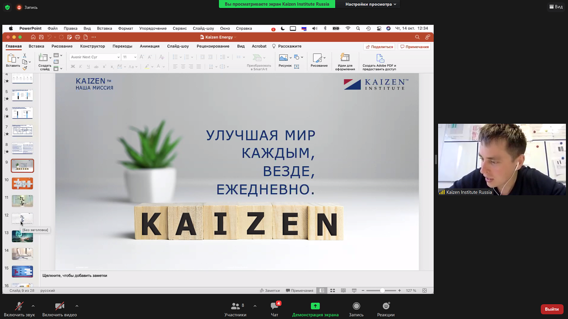Open the Анимация ribbon tab
The height and width of the screenshot is (319, 568).
point(150,46)
